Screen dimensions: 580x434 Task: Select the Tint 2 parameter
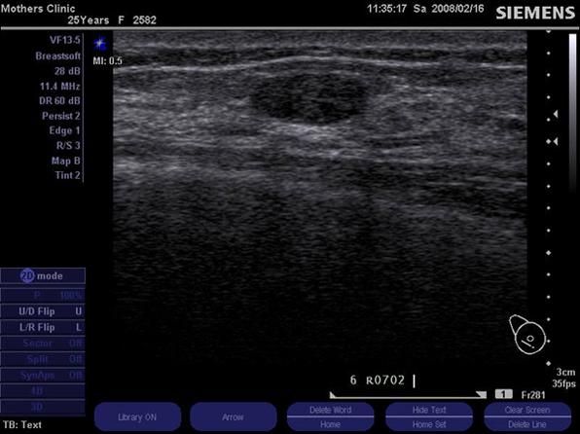[67, 175]
